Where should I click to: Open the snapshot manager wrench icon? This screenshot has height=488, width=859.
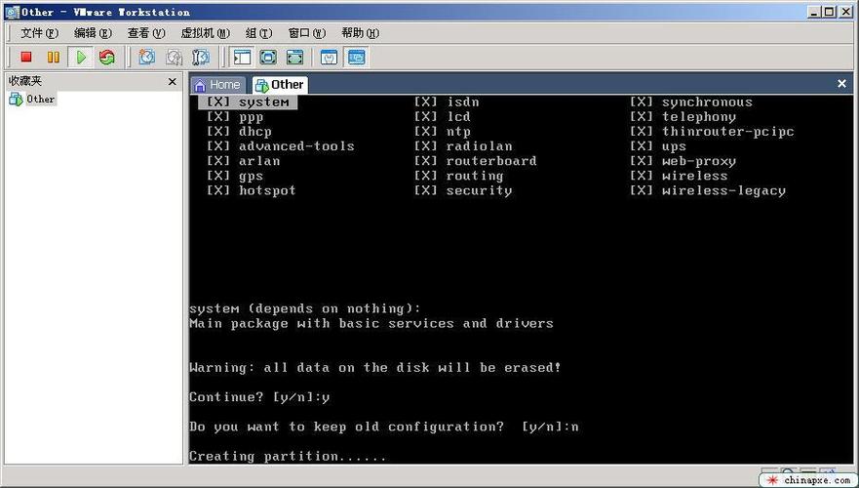coord(201,58)
